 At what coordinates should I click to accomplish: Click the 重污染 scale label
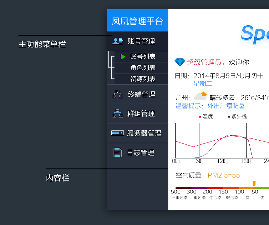pyautogui.click(x=200, y=198)
